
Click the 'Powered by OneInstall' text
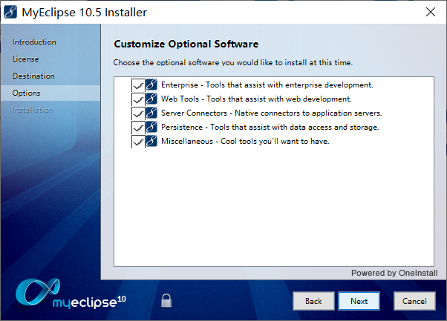pos(394,273)
